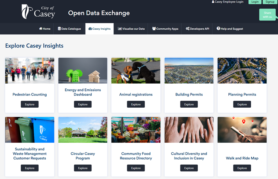
Task: Click the Building Permits title
Action: click(x=189, y=94)
